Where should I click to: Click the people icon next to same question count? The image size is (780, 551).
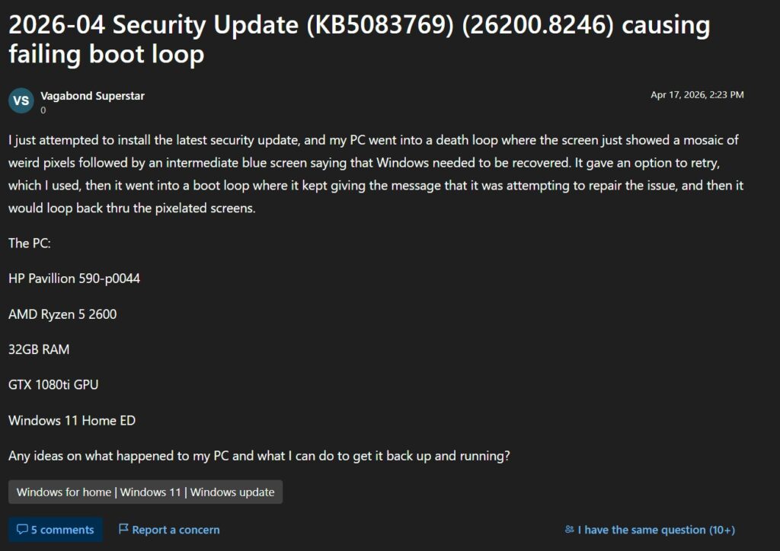(569, 530)
